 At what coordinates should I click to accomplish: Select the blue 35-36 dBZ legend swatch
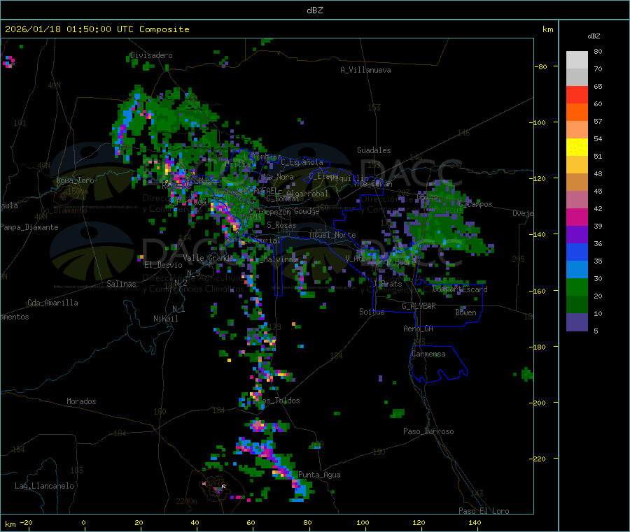[577, 252]
